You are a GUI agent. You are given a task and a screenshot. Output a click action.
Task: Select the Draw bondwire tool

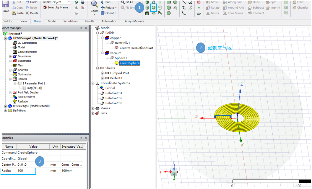coord(160,13)
